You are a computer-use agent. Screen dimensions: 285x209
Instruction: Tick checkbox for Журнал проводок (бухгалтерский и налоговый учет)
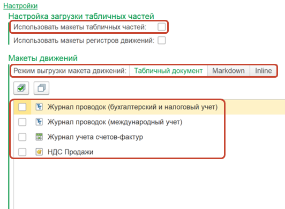22,107
